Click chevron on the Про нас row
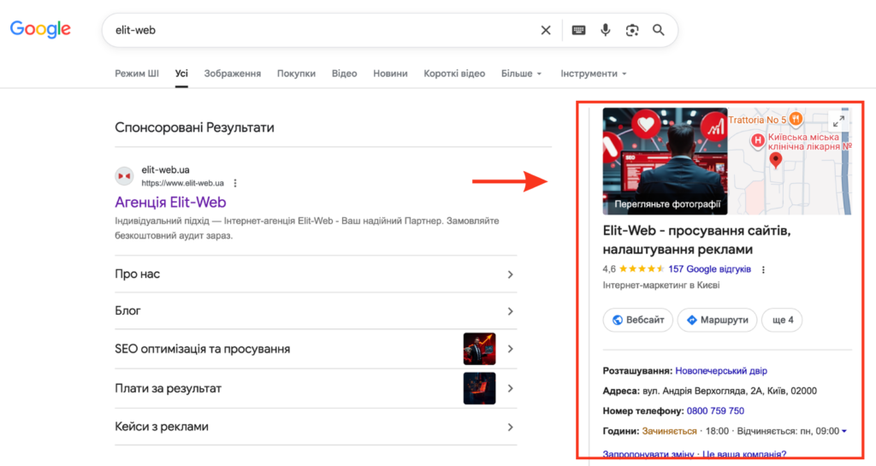The image size is (876, 466). point(510,274)
